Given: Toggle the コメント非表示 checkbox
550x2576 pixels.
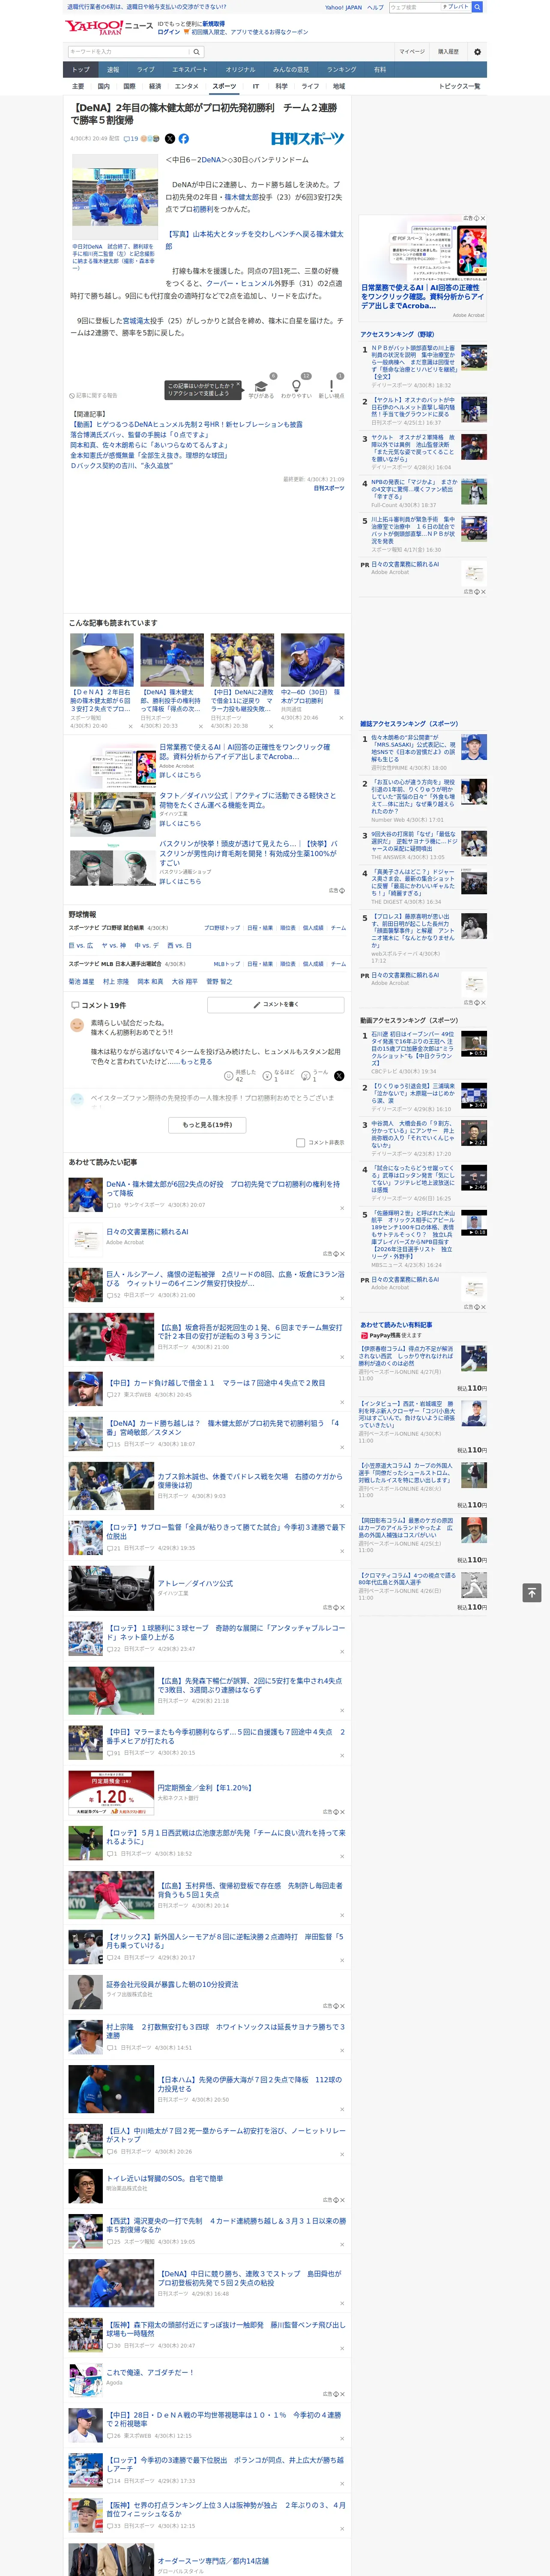Looking at the screenshot, I should click(x=300, y=1142).
